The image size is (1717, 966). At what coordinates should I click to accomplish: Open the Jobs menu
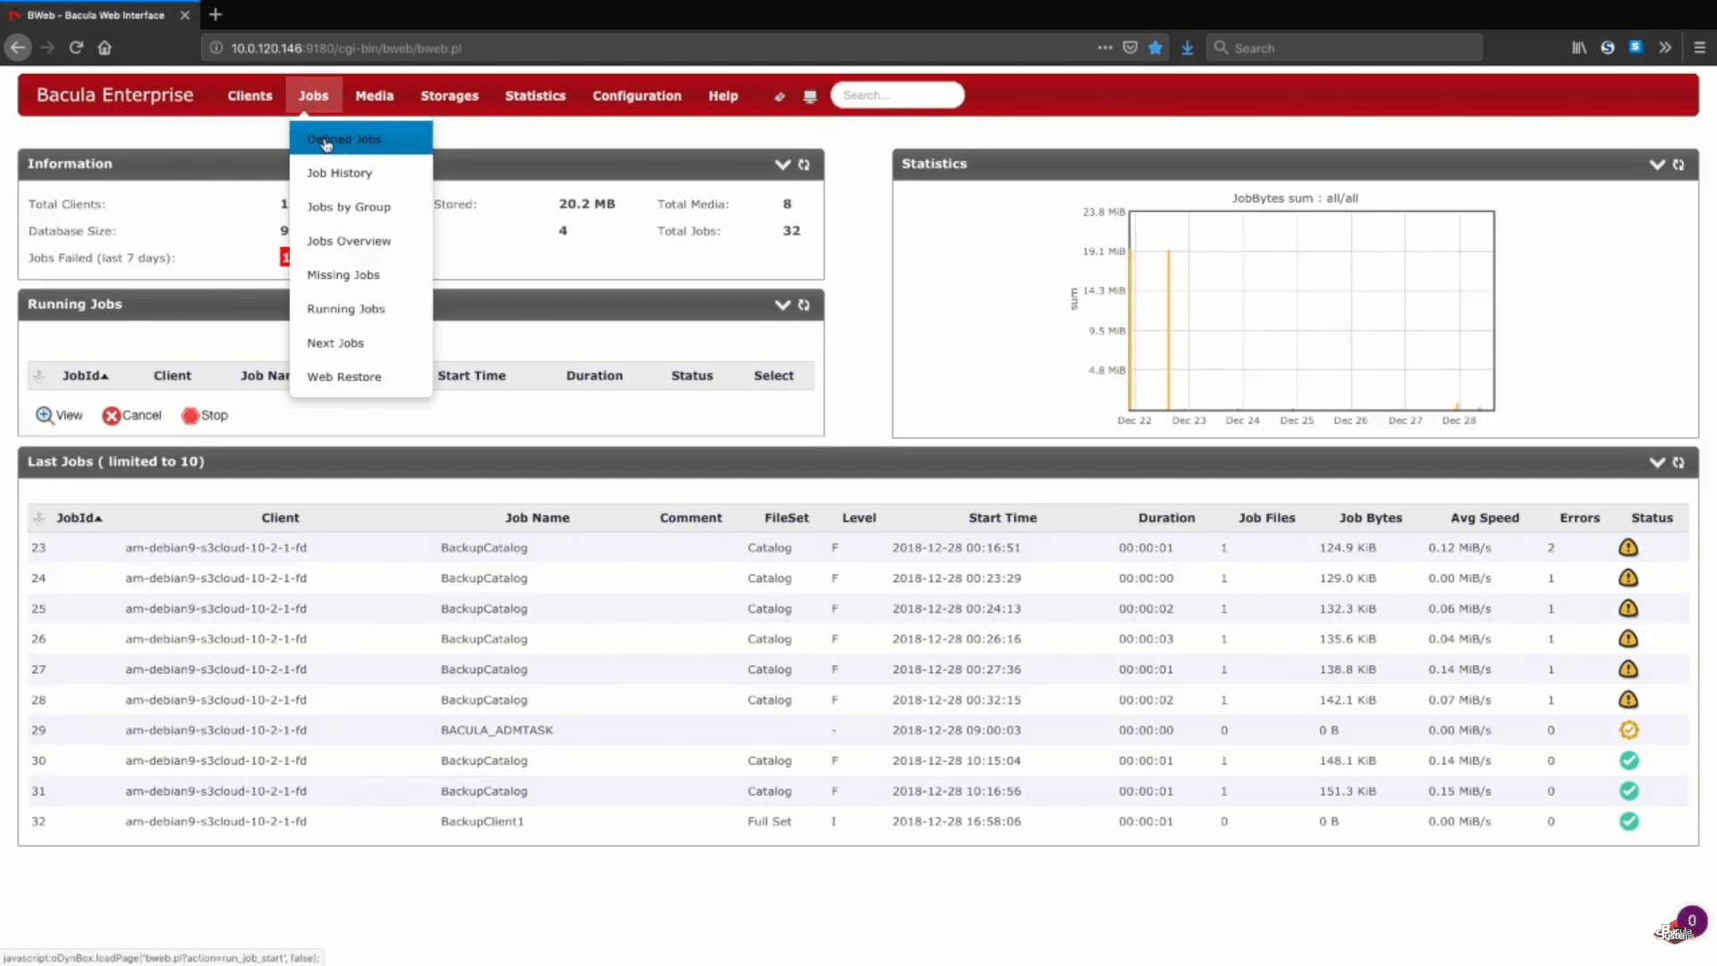pyautogui.click(x=313, y=96)
